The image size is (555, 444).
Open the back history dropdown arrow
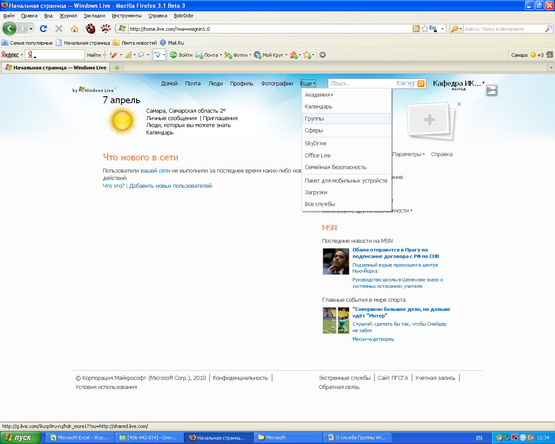pos(31,29)
